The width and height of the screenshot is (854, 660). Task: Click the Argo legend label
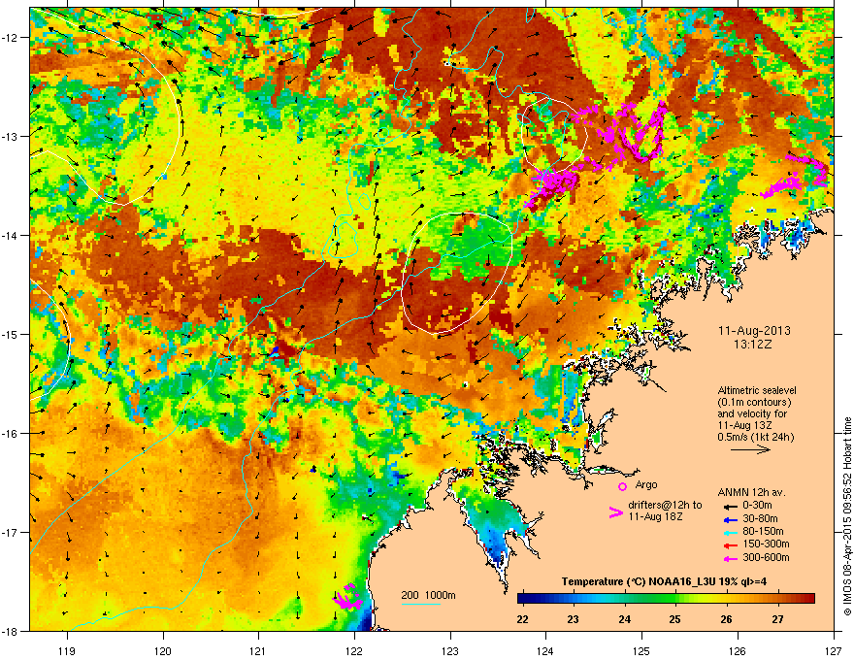(646, 484)
